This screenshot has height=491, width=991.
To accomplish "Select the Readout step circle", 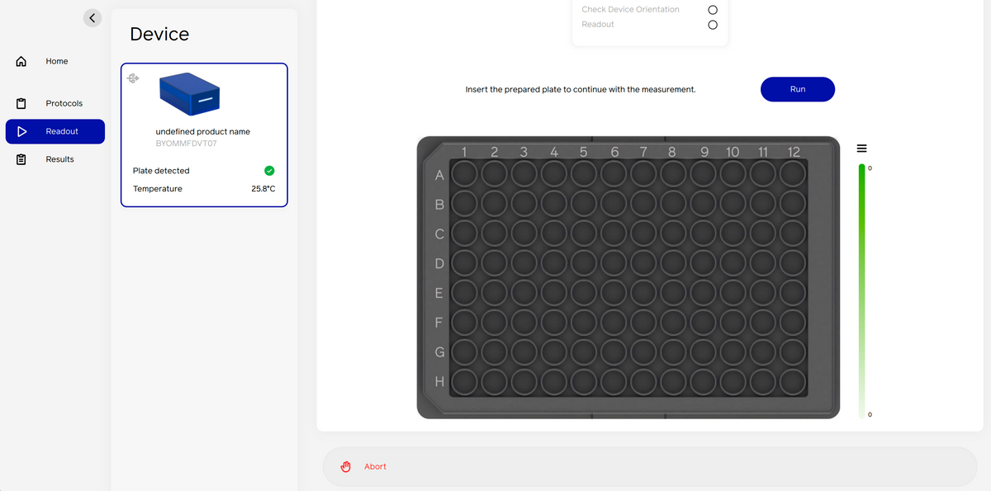I will tap(713, 25).
